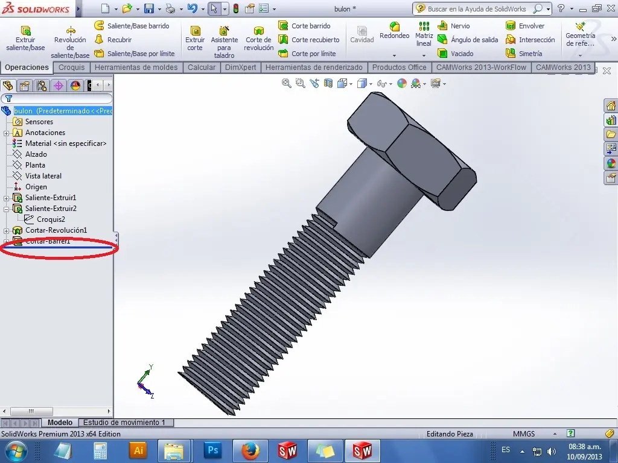Image resolution: width=618 pixels, height=463 pixels.
Task: Expand Cortar-Revolución1 feature node
Action: click(x=6, y=231)
